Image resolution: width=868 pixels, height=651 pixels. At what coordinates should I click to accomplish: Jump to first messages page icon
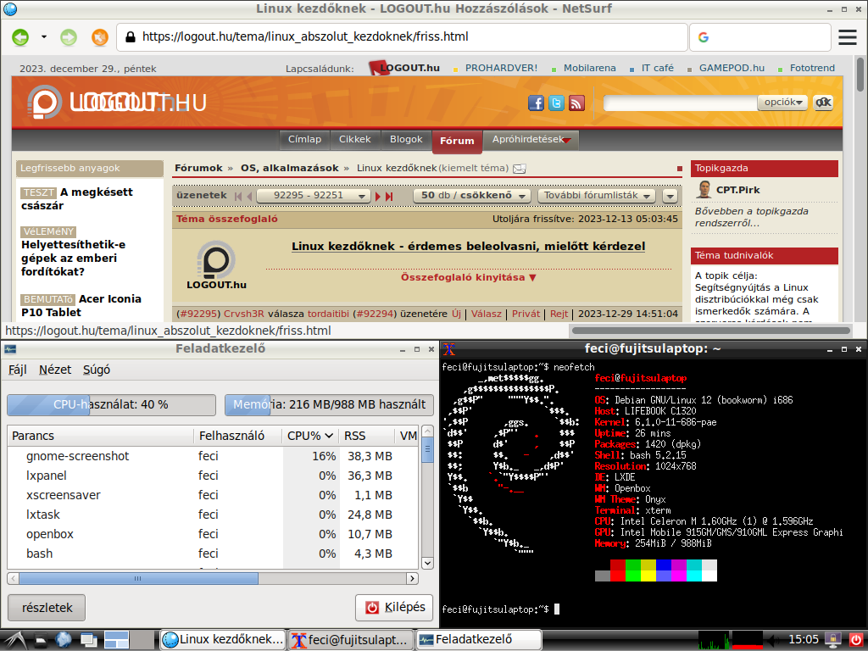(x=238, y=196)
